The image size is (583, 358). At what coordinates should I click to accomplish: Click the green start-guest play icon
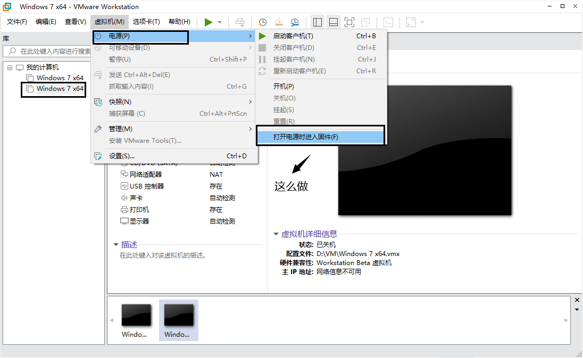262,36
